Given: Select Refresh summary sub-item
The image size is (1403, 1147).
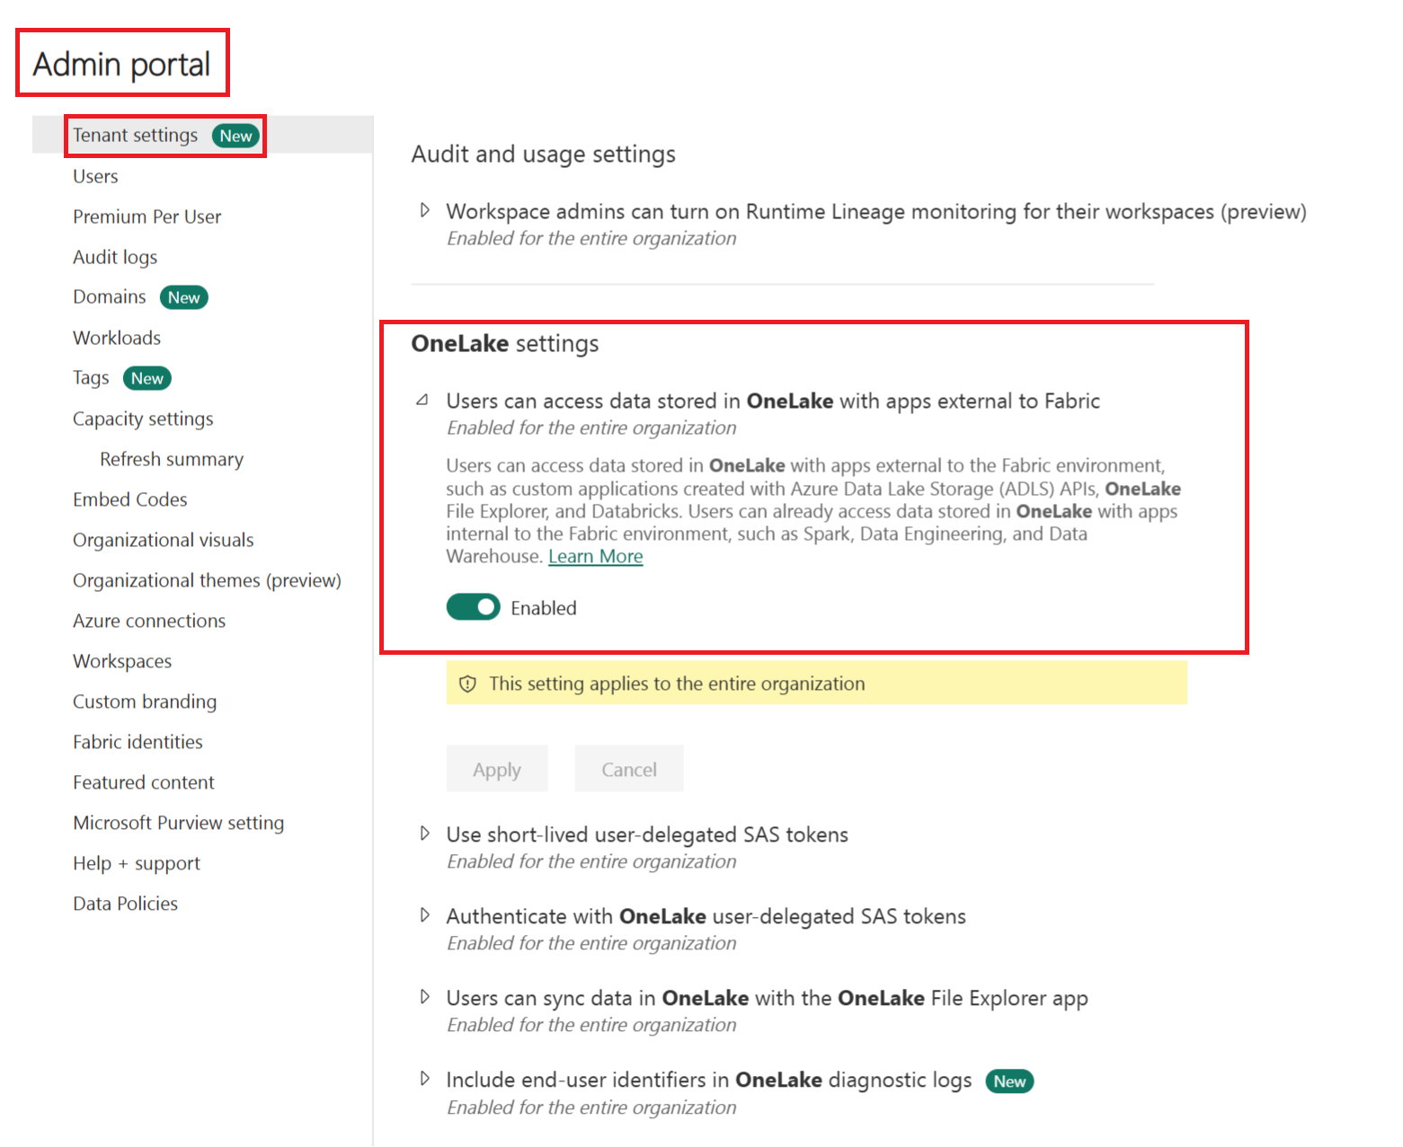Looking at the screenshot, I should tap(172, 459).
